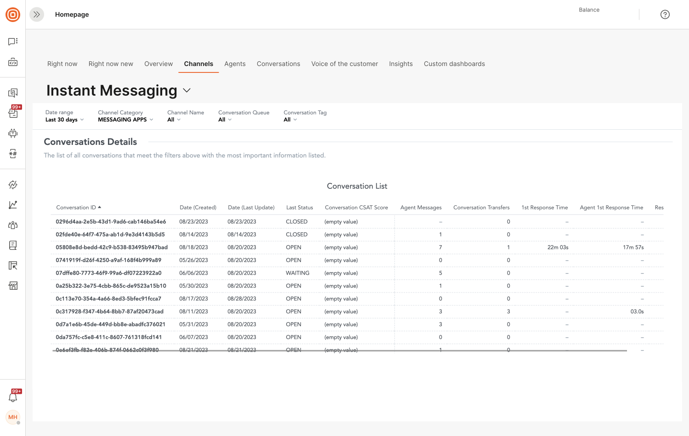Sort by Conversation Transfers column header
This screenshot has height=436, width=689.
(x=481, y=208)
